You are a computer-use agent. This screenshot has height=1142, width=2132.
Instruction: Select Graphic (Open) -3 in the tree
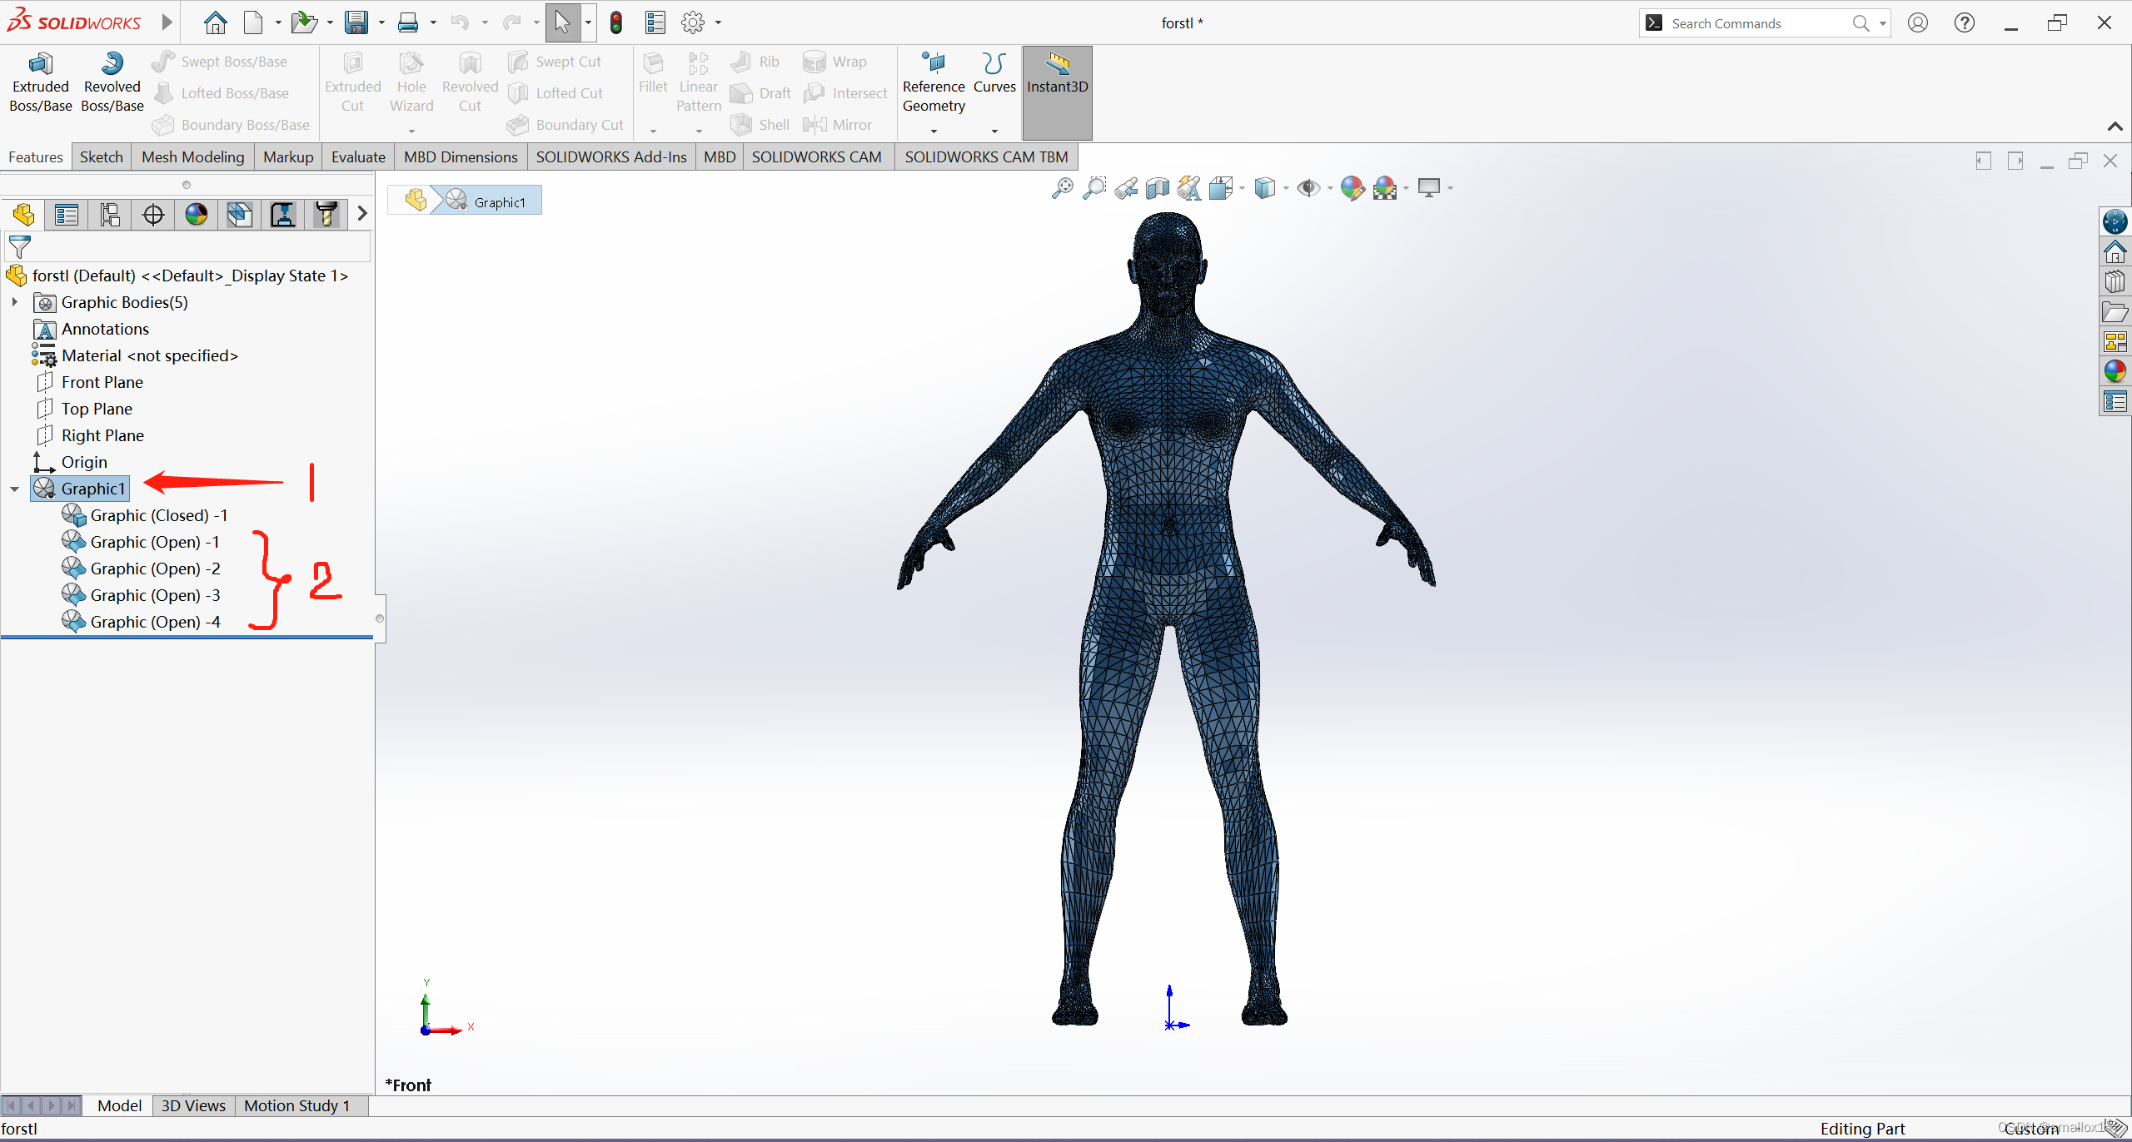click(155, 595)
